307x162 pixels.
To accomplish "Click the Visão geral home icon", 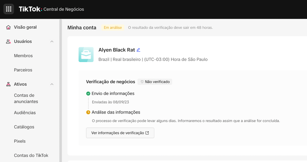I will [8, 27].
